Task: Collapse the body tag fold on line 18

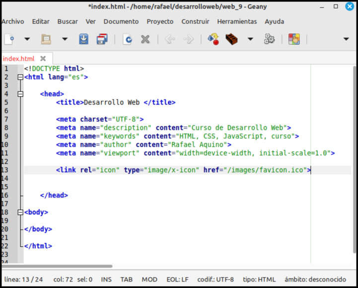Action: tap(20, 212)
